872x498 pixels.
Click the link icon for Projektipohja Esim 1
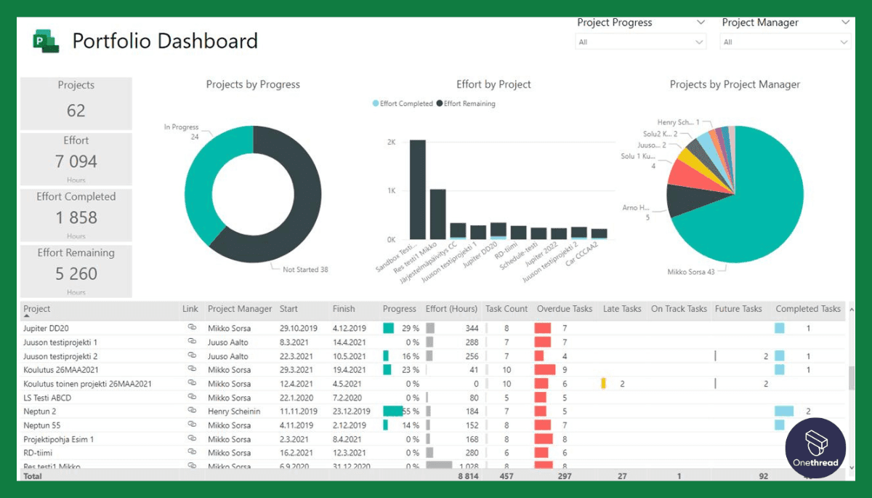coord(192,438)
